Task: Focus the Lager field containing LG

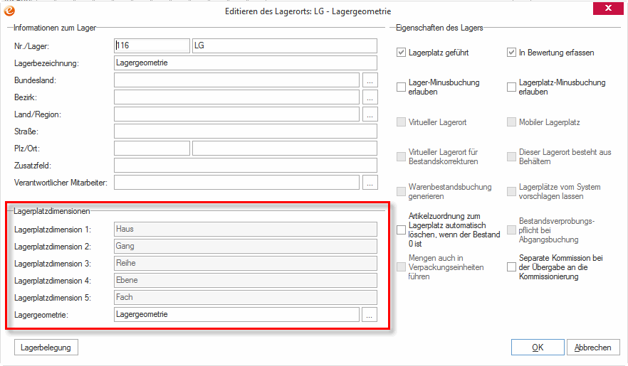Action: tap(285, 45)
